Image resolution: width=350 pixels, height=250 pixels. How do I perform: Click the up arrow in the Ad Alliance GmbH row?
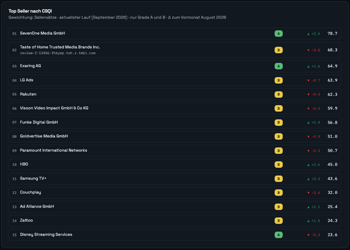308,207
